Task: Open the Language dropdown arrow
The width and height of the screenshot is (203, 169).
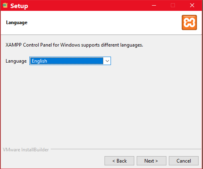Action: 107,61
